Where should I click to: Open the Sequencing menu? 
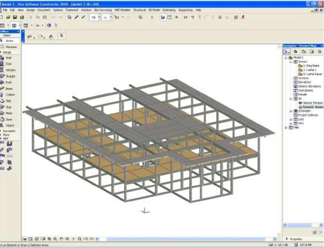click(x=185, y=10)
